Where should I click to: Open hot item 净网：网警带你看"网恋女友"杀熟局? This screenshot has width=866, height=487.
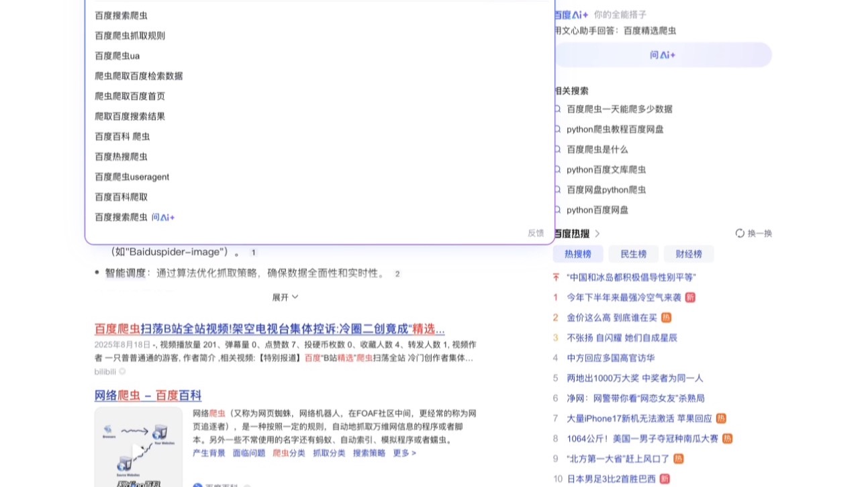tap(636, 398)
